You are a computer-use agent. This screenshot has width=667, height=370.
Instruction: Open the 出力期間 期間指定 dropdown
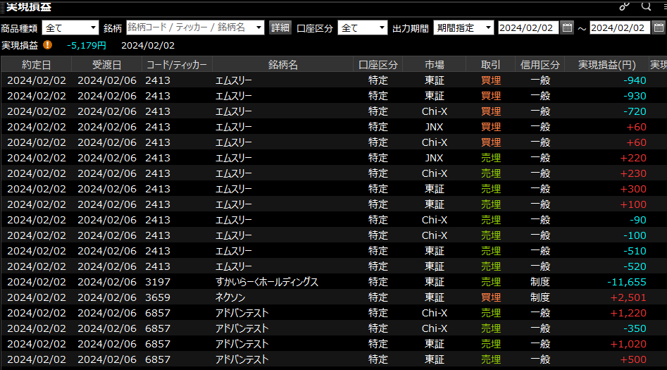click(463, 28)
